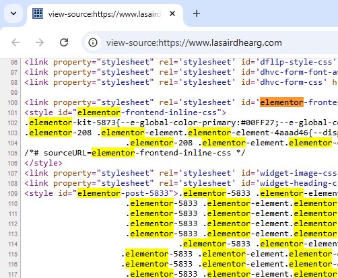338x278 pixels.
Task: Reload the current page
Action: 64,42
